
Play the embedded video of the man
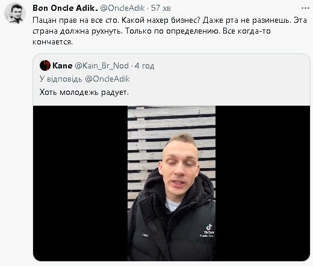pyautogui.click(x=172, y=183)
